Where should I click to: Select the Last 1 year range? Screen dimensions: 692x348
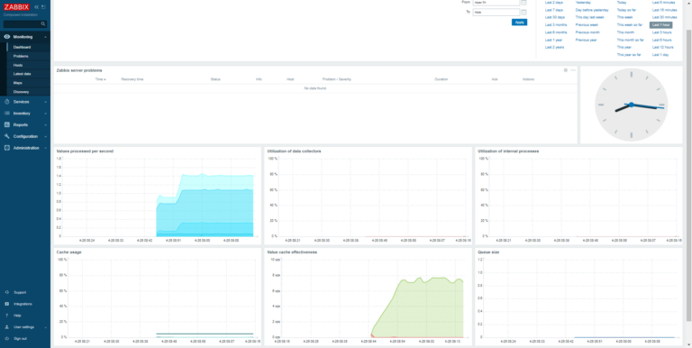pyautogui.click(x=553, y=40)
